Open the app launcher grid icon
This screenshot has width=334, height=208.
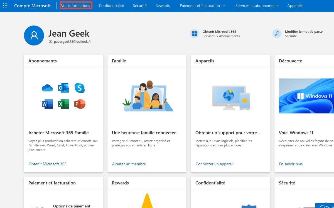(x=5, y=6)
